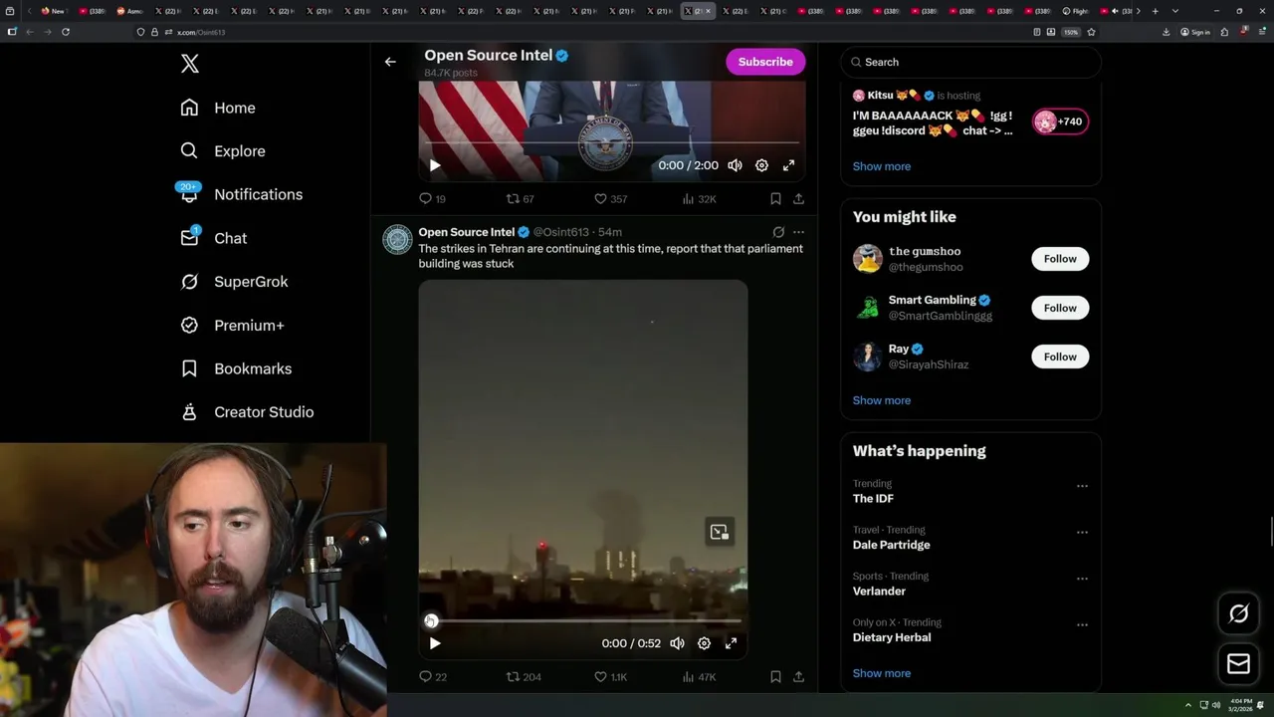The width and height of the screenshot is (1274, 717).
Task: Make the 2:00 video fullscreen
Action: point(788,165)
